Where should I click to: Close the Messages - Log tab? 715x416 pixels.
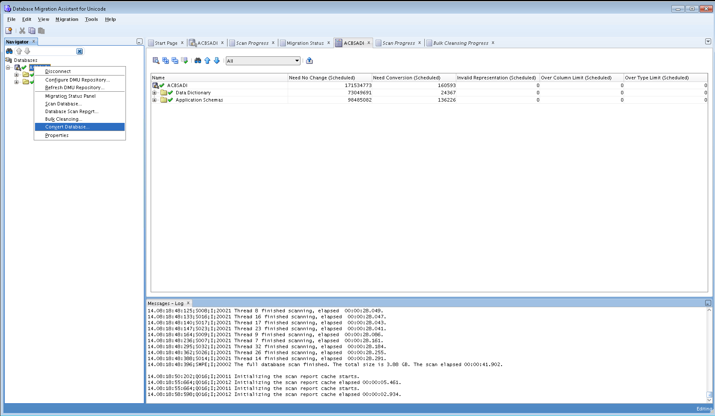click(x=188, y=303)
